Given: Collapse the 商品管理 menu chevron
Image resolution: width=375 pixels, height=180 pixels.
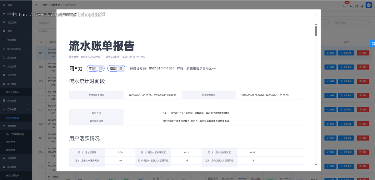Looking at the screenshot, I should click(28, 167).
